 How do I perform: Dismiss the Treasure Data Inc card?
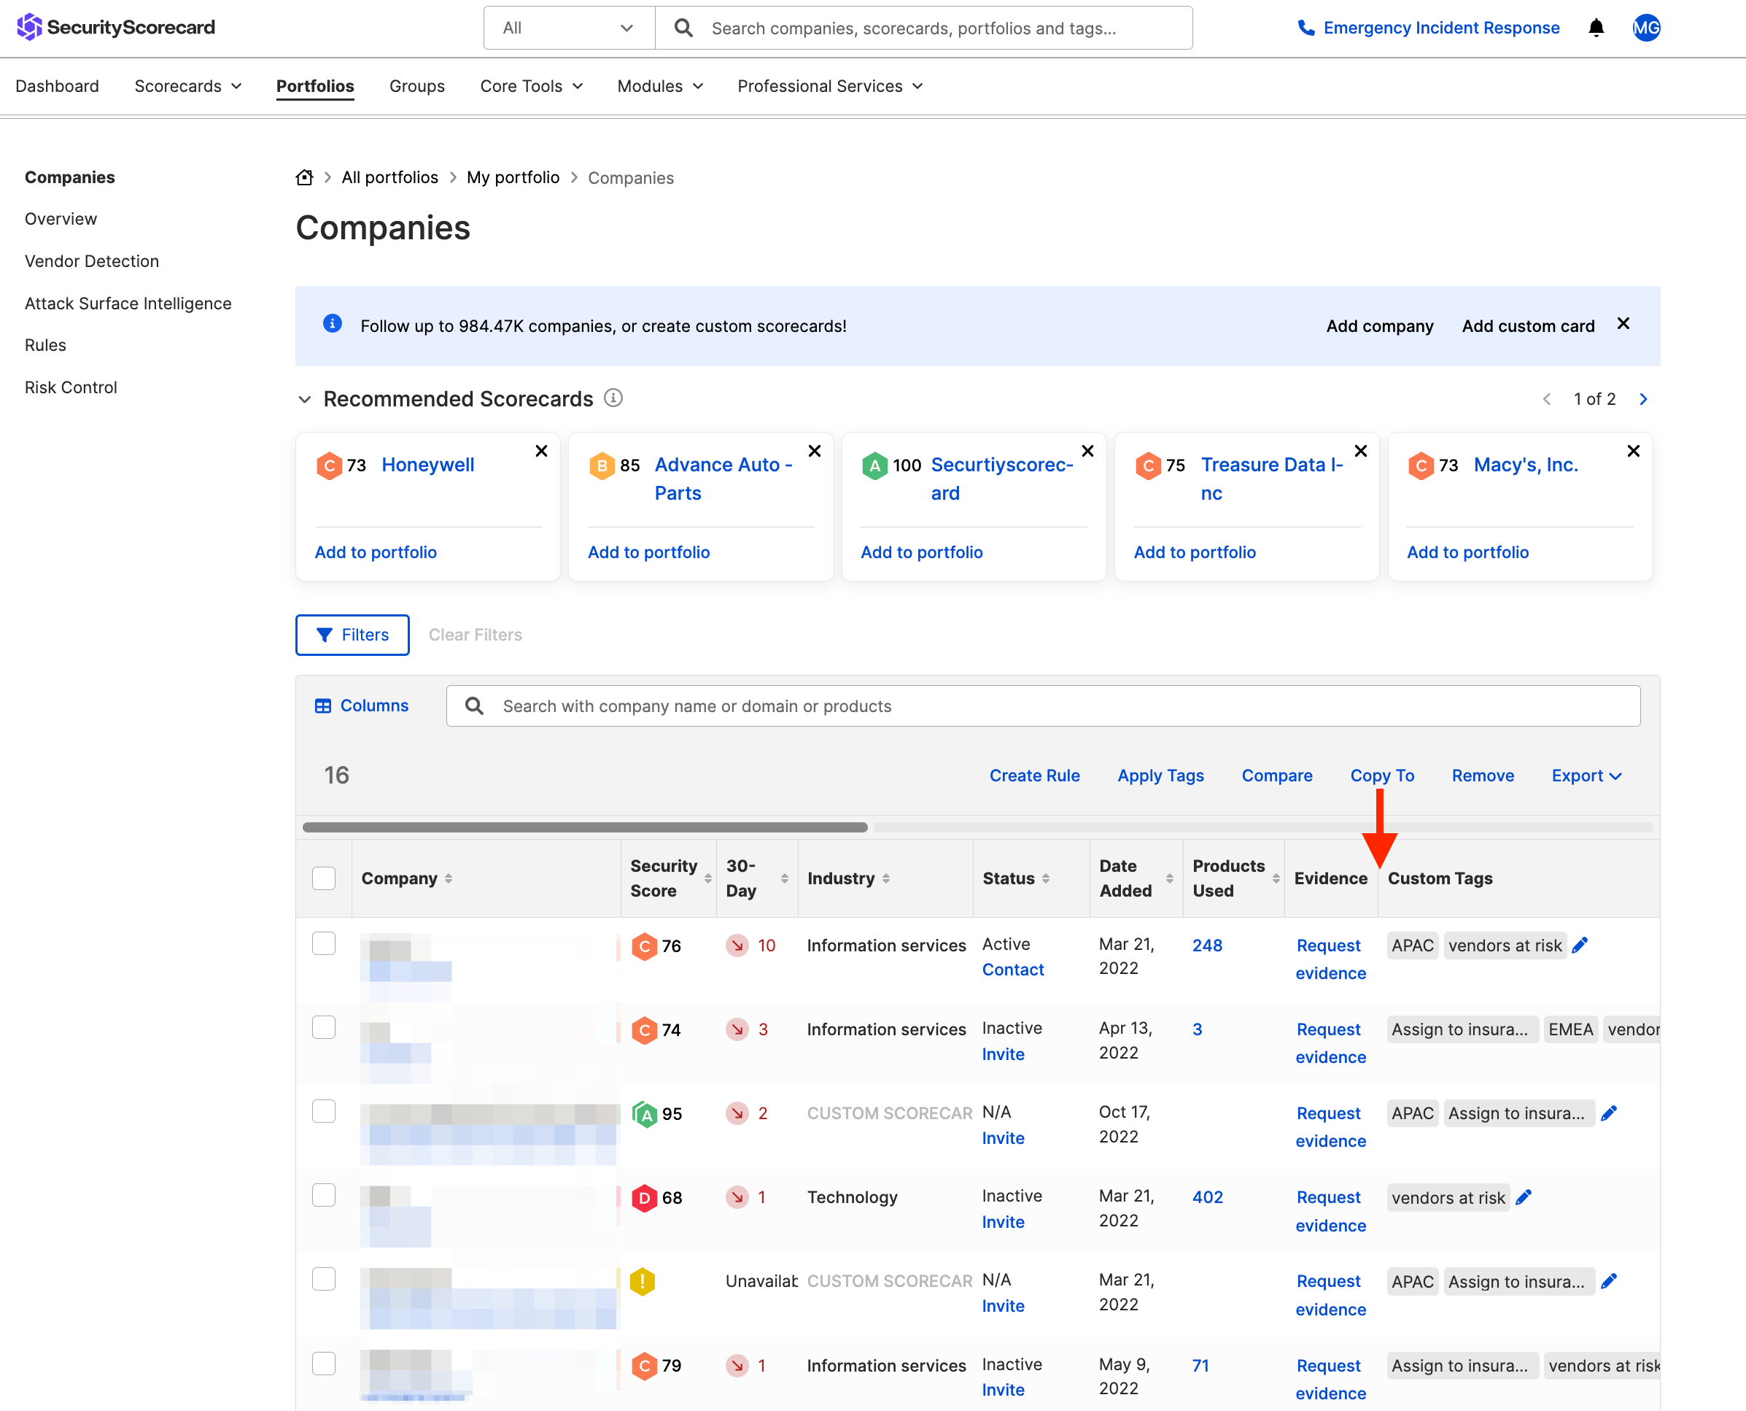(1360, 451)
